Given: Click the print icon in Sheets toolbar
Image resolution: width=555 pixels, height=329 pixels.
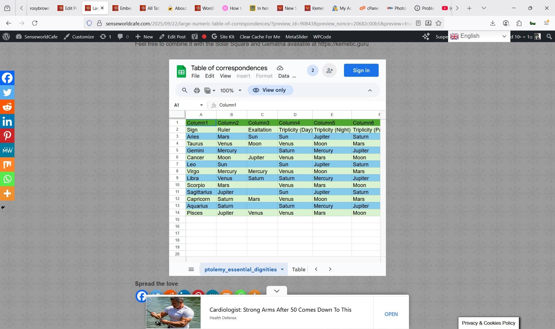Looking at the screenshot, I should click(x=197, y=90).
